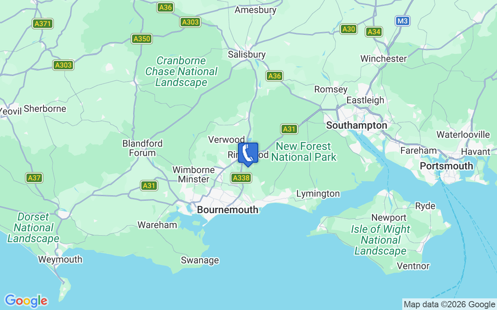Click the Southampton city label
Image resolution: width=497 pixels, height=310 pixels.
(356, 126)
